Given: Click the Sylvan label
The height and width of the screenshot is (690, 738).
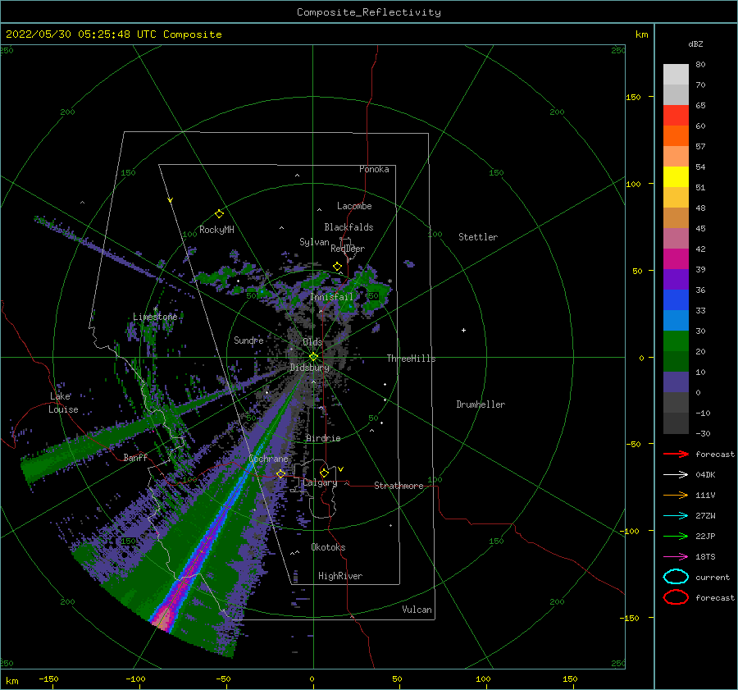Looking at the screenshot, I should [314, 242].
